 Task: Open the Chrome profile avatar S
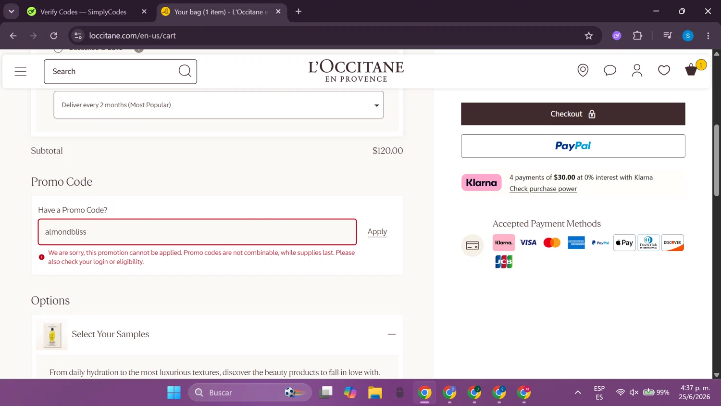tap(688, 36)
